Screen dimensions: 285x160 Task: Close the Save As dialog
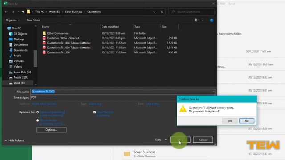(213, 4)
